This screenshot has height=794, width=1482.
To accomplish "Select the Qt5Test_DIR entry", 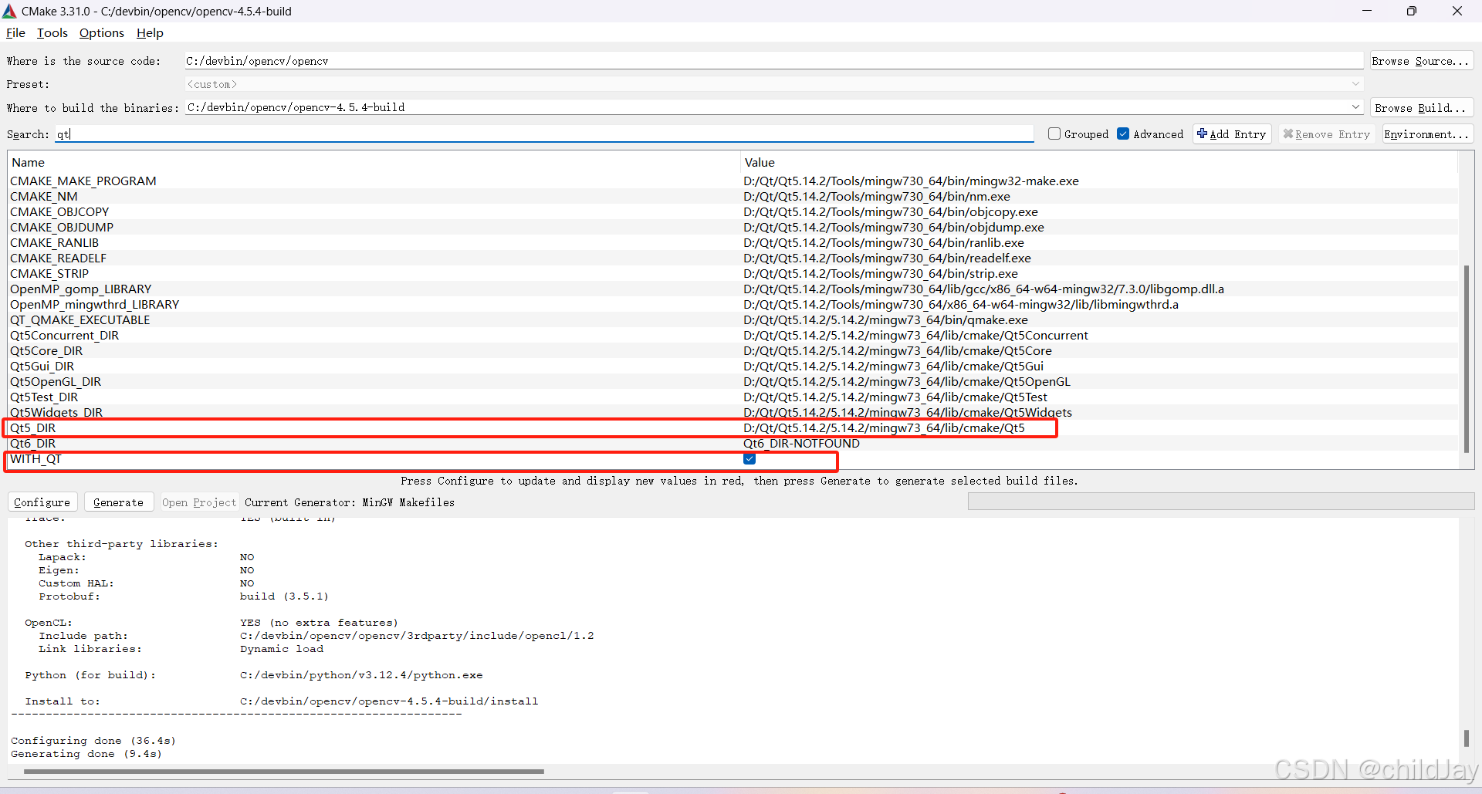I will coord(44,397).
